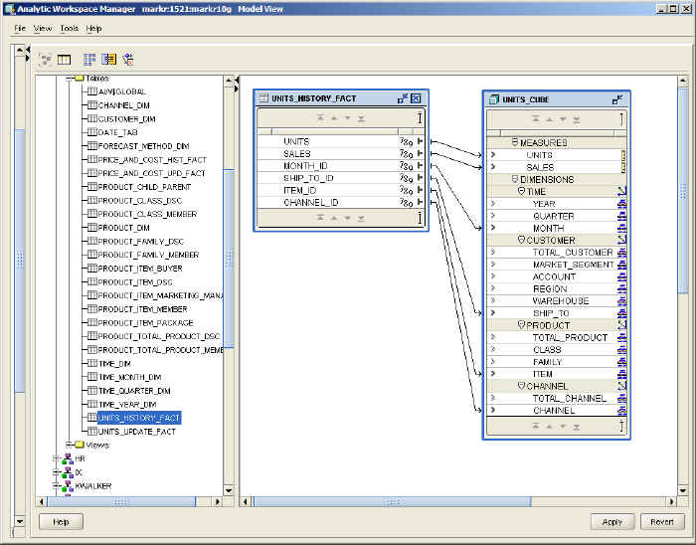This screenshot has width=696, height=545.
Task: Click the level icon beside YEAR
Action: pyautogui.click(x=621, y=204)
